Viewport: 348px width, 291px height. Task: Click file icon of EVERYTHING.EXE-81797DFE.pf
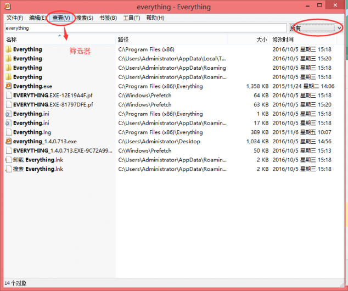(x=9, y=104)
